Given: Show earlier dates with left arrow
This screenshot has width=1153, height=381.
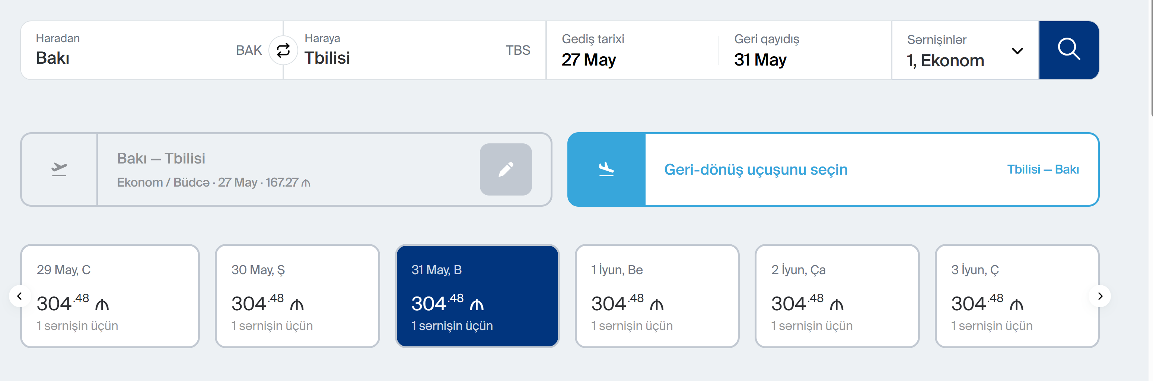Looking at the screenshot, I should pos(20,296).
